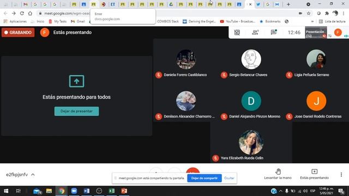Click the Chrome profile avatar in toolbar
Viewport: 349px width, 196px height.
[x=335, y=13]
